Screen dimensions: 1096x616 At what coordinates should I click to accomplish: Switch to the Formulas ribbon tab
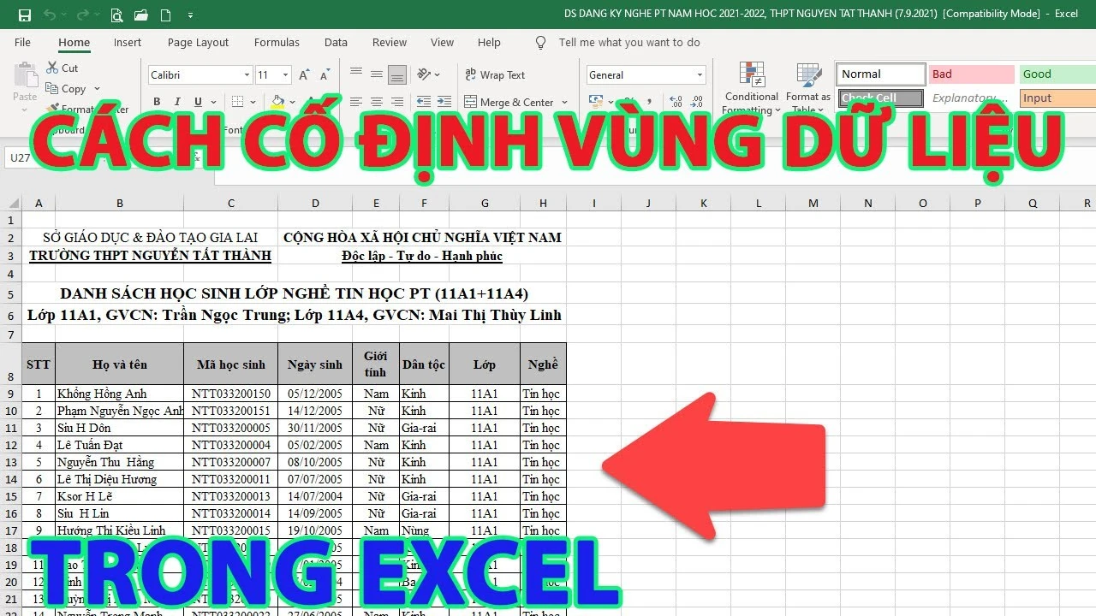(x=277, y=42)
